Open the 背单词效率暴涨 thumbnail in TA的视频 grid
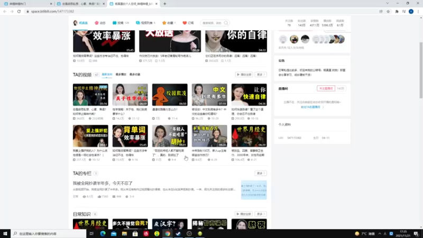Image resolution: width=423 pixels, height=238 pixels. coord(130,136)
